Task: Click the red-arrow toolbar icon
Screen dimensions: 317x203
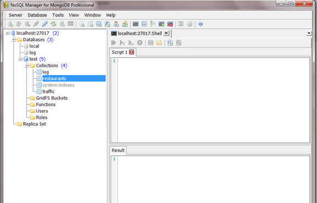Action: coord(170,24)
